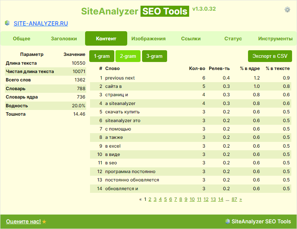Click the site favicon cube icon
Image resolution: width=297 pixels, height=229 pixels.
7,23
